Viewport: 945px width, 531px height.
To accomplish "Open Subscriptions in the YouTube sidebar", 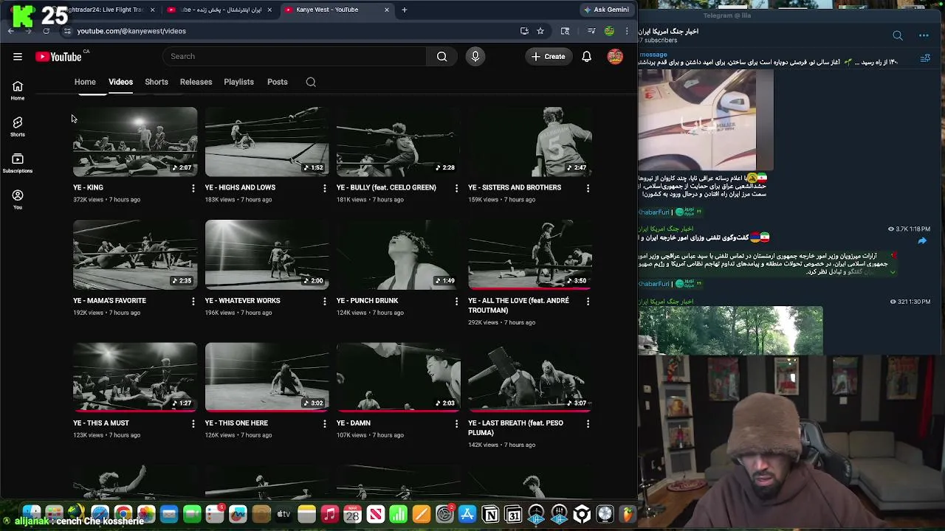I will [18, 163].
